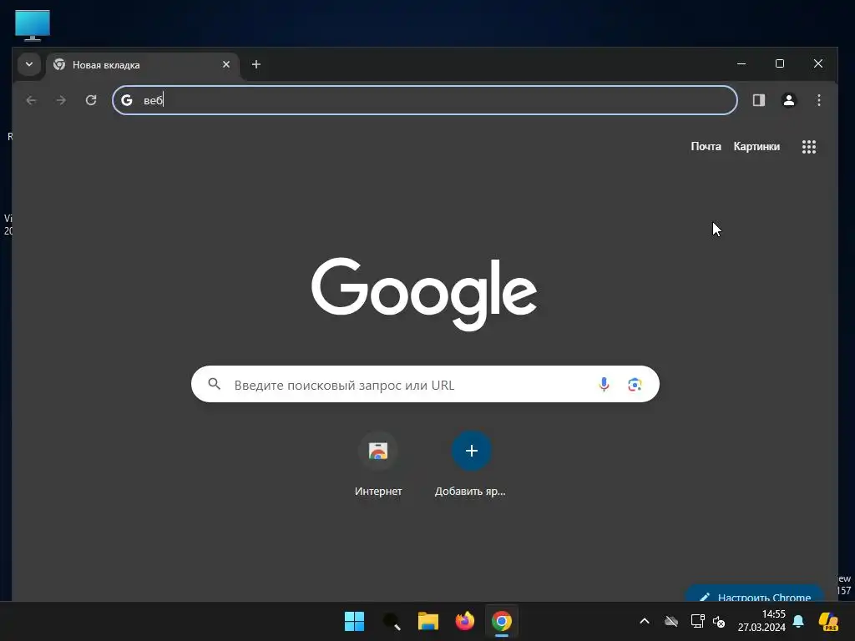Open Windows taskbar search

point(392,621)
